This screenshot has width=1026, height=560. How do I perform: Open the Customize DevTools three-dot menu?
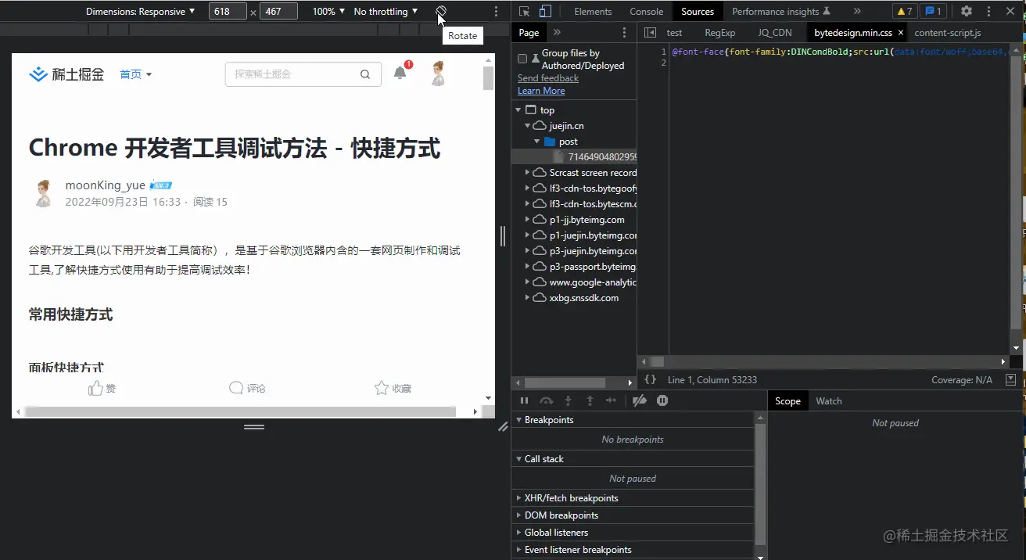pyautogui.click(x=988, y=12)
